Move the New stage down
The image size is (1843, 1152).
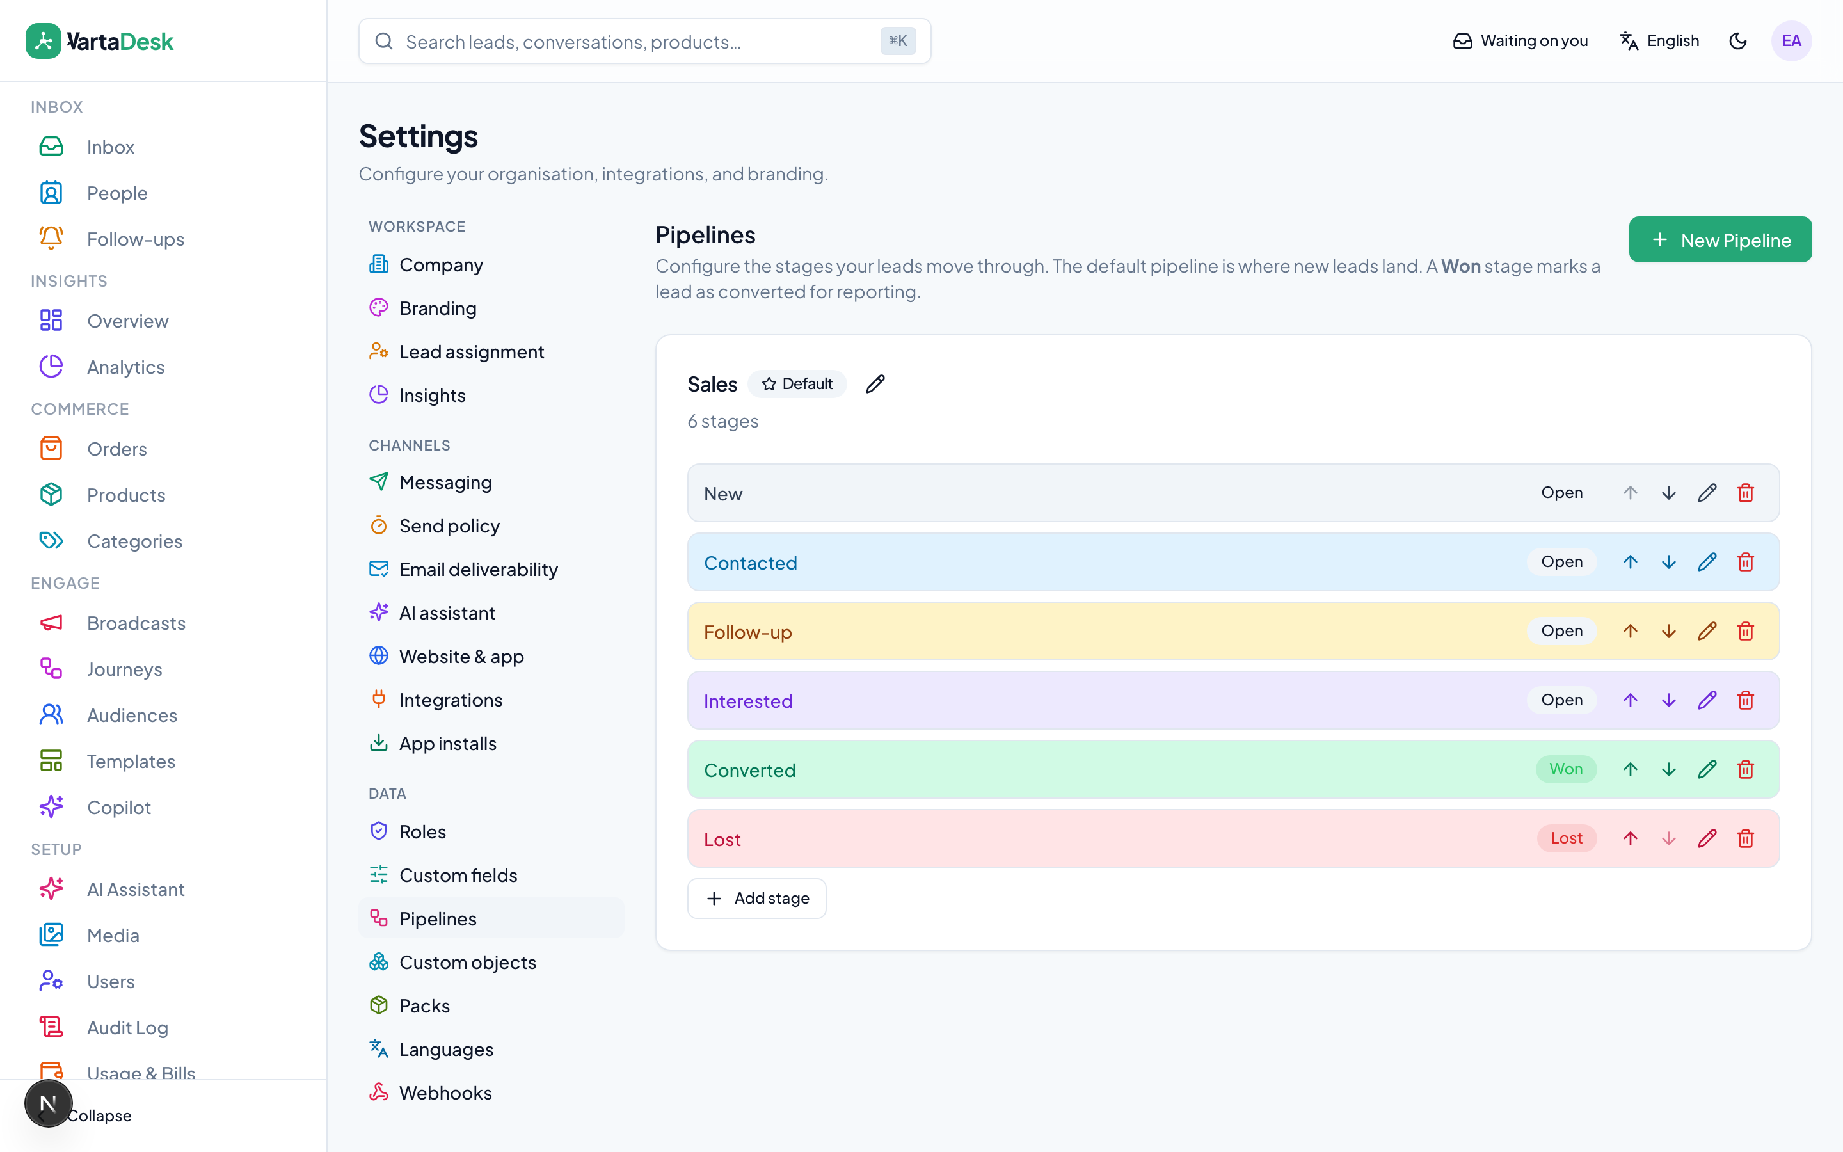[x=1668, y=493]
